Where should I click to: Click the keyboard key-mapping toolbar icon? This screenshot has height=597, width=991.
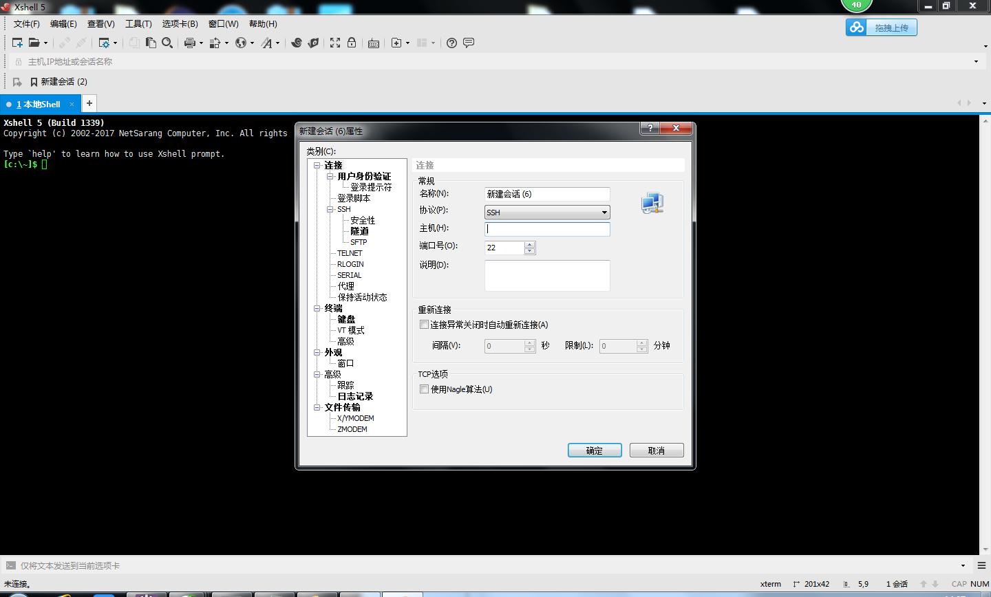(x=374, y=43)
